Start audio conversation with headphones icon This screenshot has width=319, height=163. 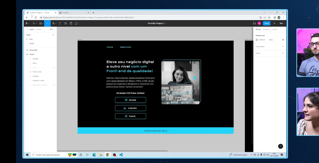254,23
